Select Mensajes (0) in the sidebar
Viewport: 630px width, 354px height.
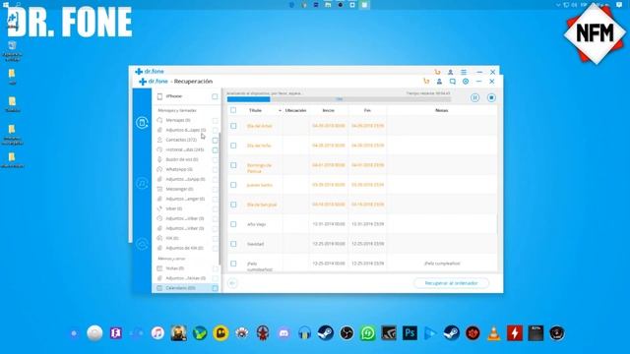(x=178, y=120)
